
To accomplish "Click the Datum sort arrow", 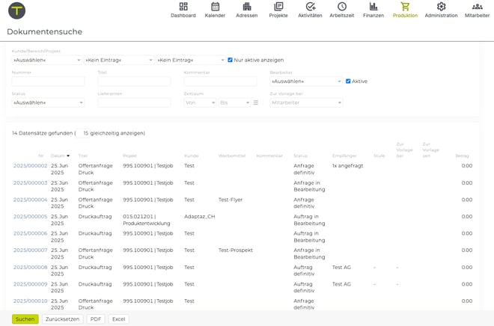I will (x=68, y=156).
